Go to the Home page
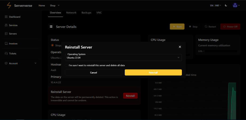The image size is (246, 120). (42, 6)
